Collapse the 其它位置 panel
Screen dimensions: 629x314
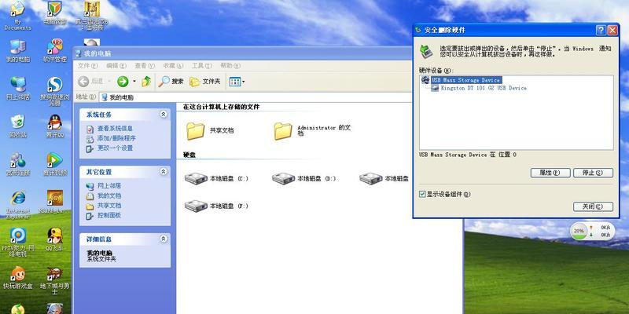tap(164, 172)
